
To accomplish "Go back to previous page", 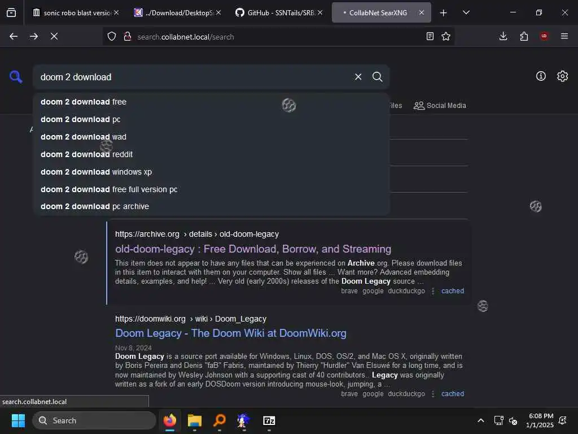I will click(x=14, y=36).
